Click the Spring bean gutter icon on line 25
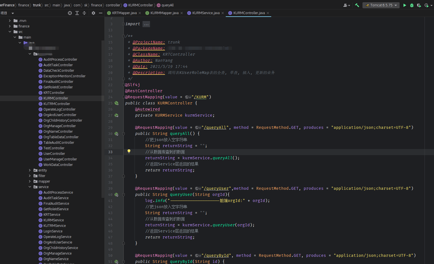Screen dimensions: 434x264 [116, 103]
